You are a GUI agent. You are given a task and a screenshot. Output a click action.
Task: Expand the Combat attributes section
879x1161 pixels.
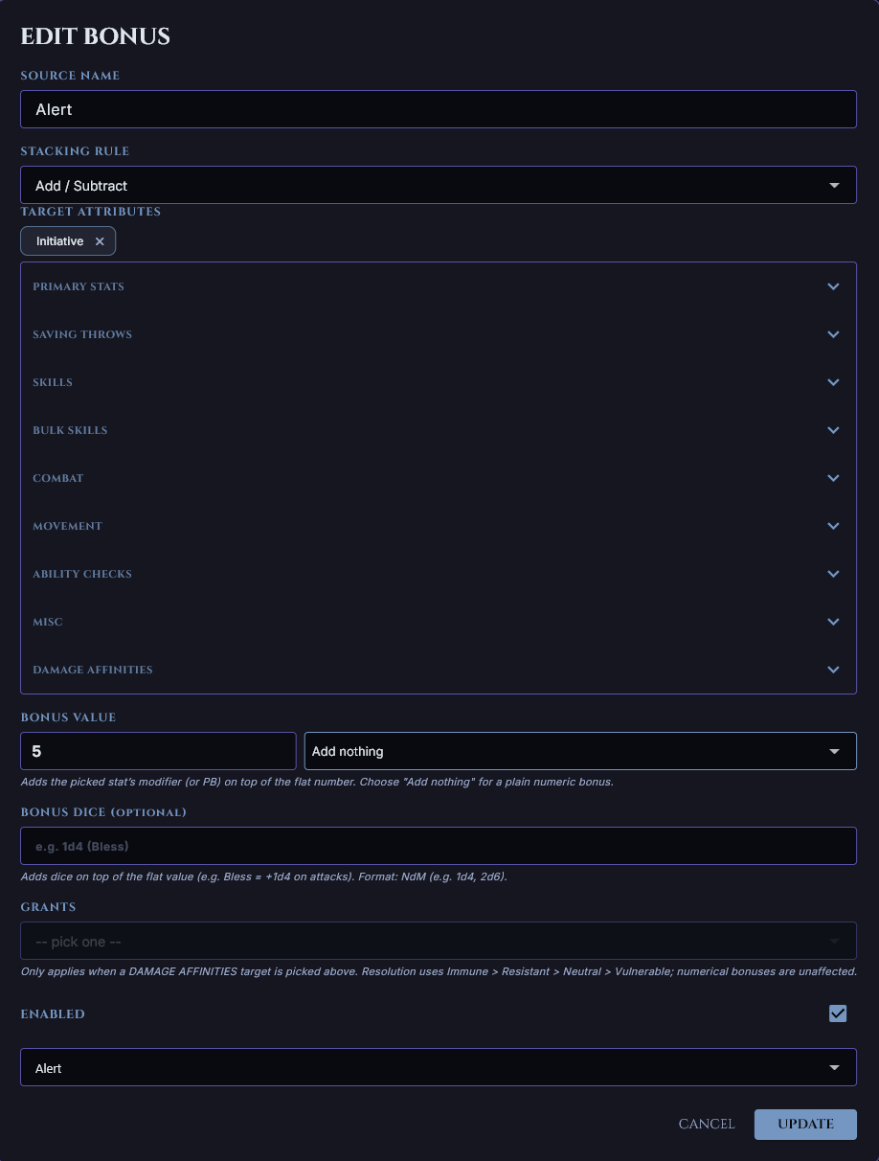(x=833, y=478)
